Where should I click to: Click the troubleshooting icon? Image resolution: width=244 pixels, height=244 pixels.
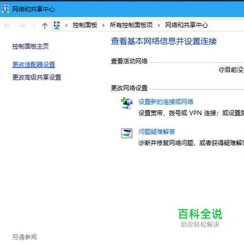(127, 133)
